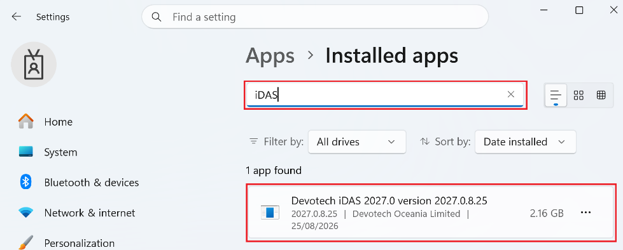The image size is (623, 250).
Task: Click the 25/08/2026 install date
Action: coord(314,227)
